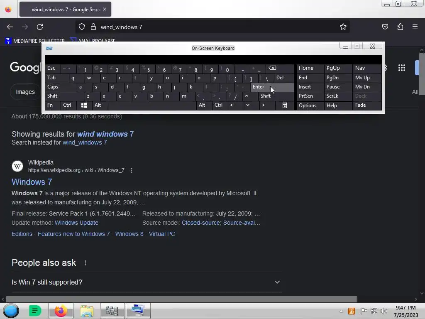Image resolution: width=425 pixels, height=319 pixels.
Task: Toggle the Fn key on keyboard
Action: click(53, 105)
